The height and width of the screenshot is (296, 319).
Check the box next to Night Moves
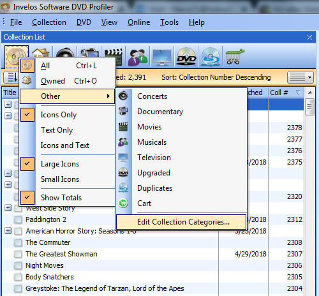tap(18, 265)
